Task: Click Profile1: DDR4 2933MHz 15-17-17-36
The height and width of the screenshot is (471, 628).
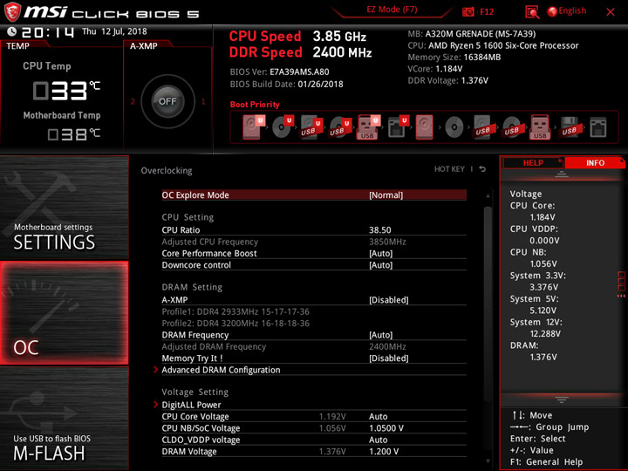Action: tap(235, 311)
